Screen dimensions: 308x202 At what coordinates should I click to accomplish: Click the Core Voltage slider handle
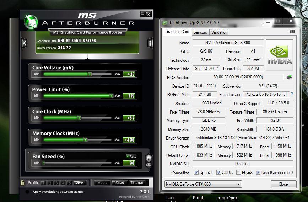pos(90,74)
